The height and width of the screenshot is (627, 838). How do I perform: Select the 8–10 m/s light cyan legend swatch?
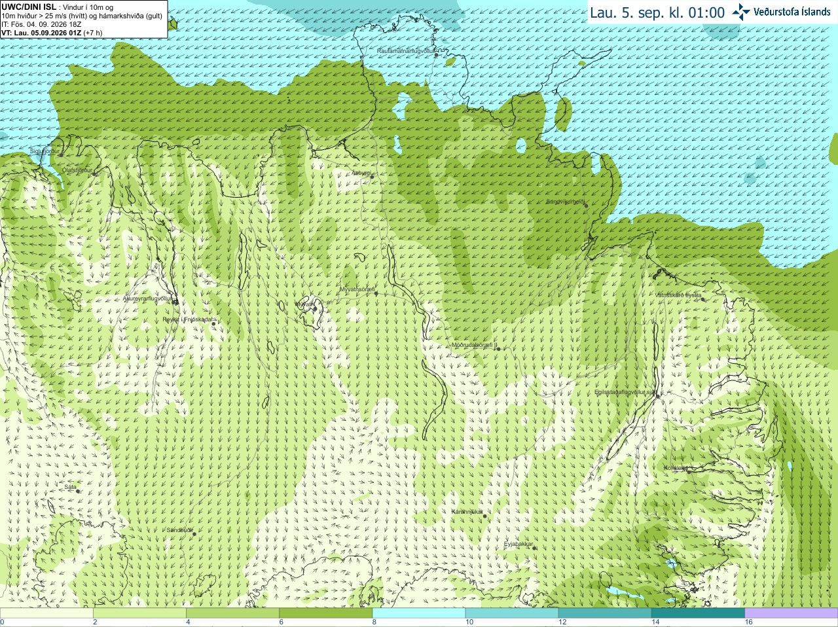418,613
